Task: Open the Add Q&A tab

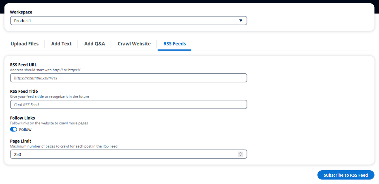Action: click(94, 44)
